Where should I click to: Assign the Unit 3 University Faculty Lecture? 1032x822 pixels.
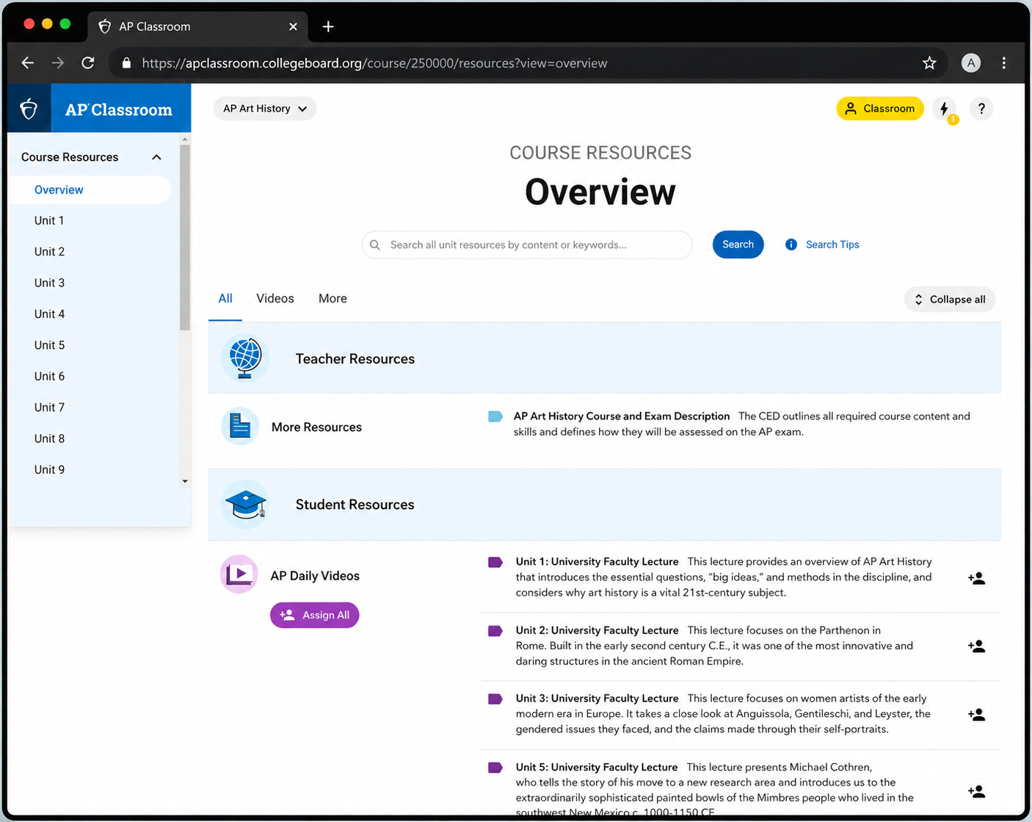pos(976,715)
